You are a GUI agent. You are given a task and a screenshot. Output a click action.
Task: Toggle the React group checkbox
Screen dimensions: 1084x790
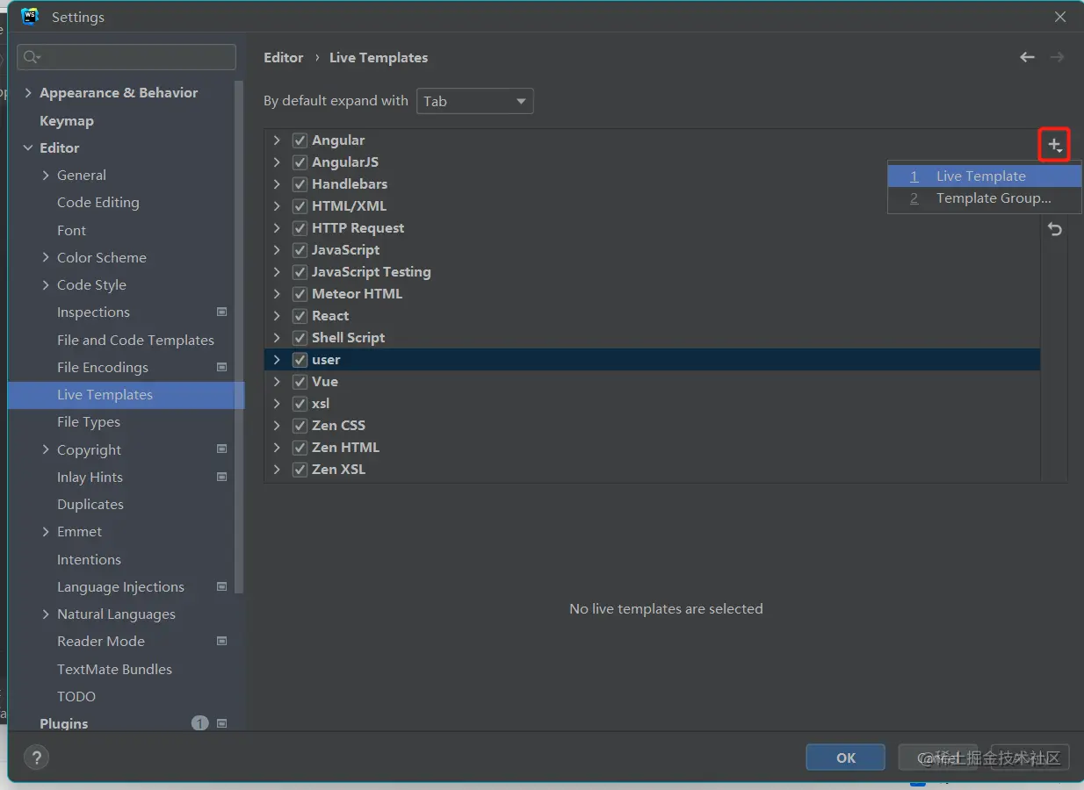click(x=300, y=316)
